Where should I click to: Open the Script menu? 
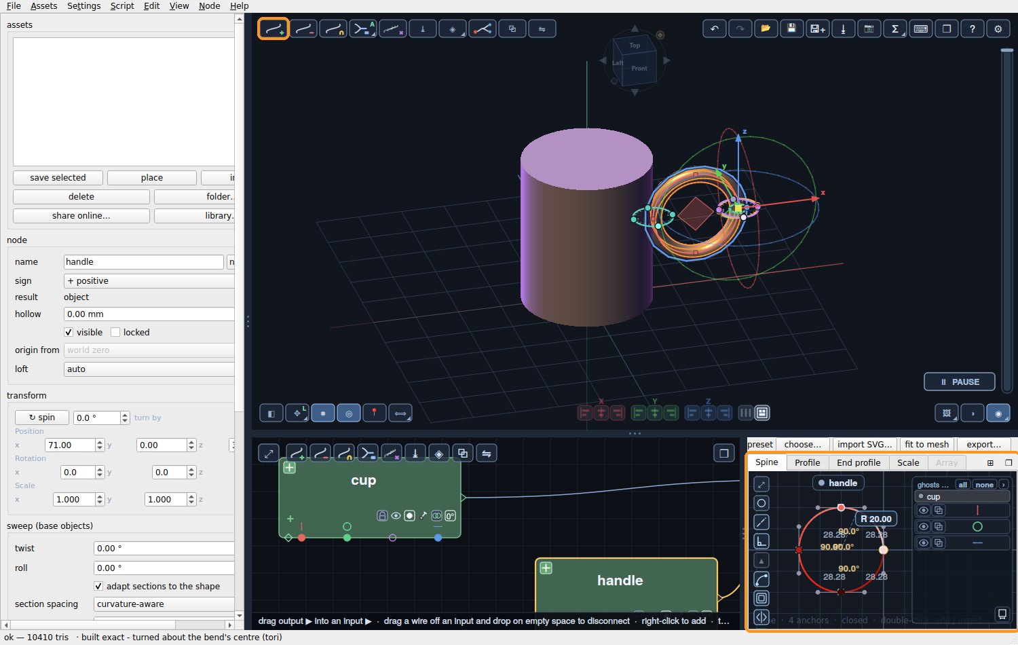point(122,5)
